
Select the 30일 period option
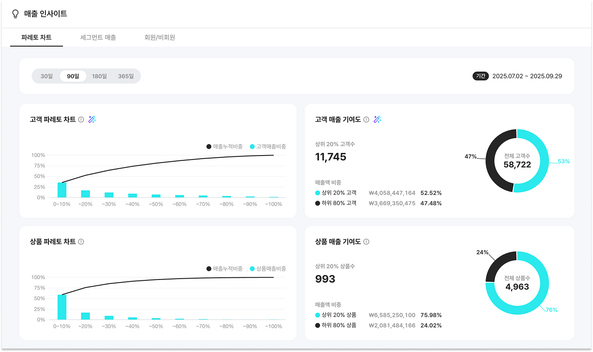click(x=47, y=76)
